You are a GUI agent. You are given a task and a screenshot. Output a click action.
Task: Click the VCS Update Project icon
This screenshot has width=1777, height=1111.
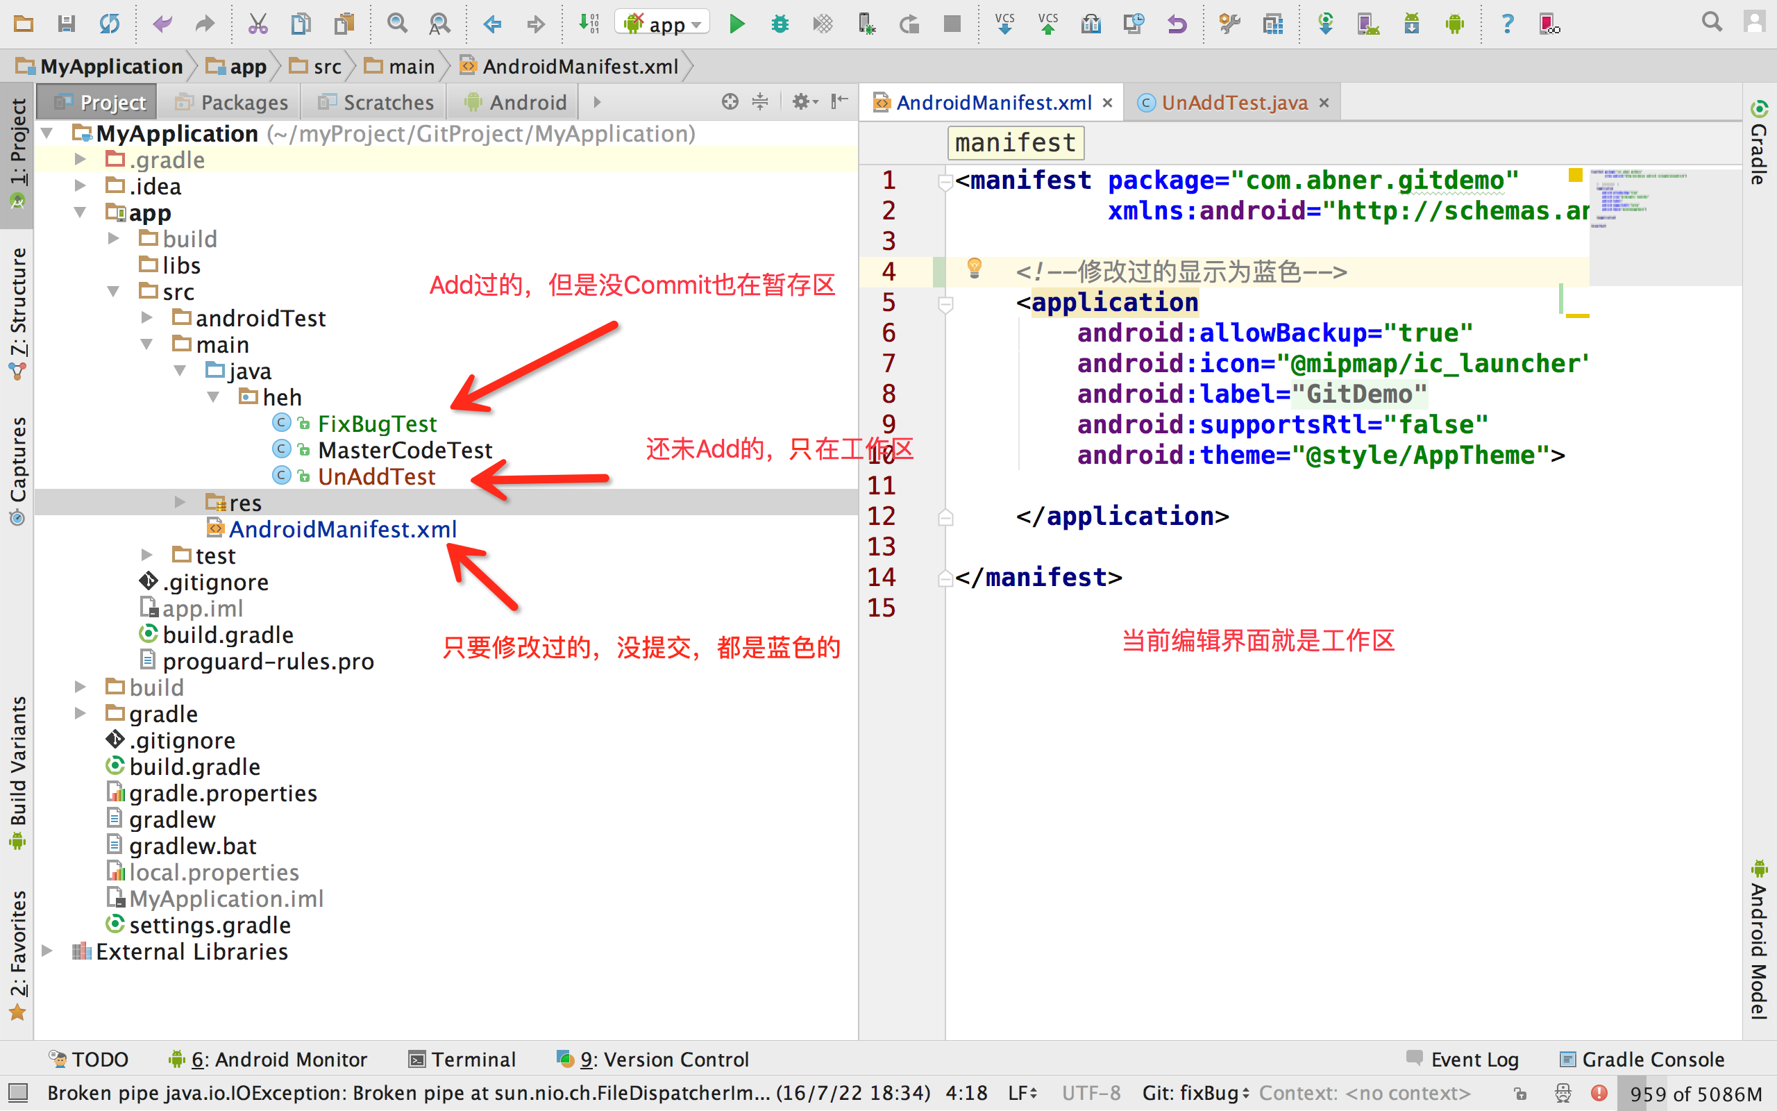point(1004,24)
